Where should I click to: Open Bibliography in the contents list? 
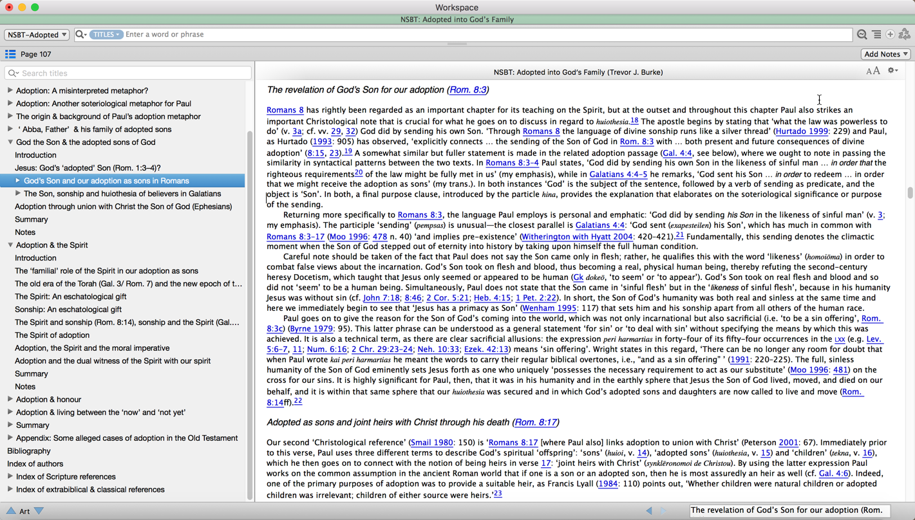[x=29, y=451]
